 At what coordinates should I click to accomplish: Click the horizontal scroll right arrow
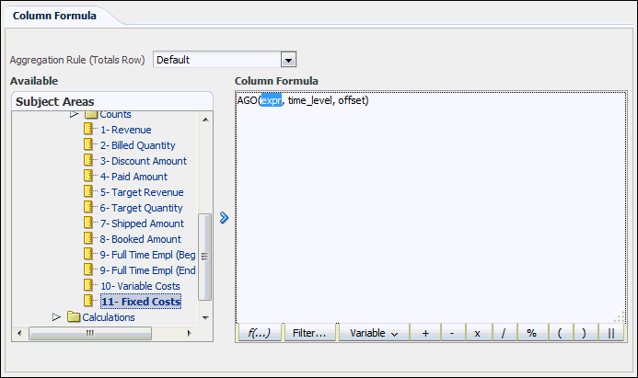coord(189,333)
